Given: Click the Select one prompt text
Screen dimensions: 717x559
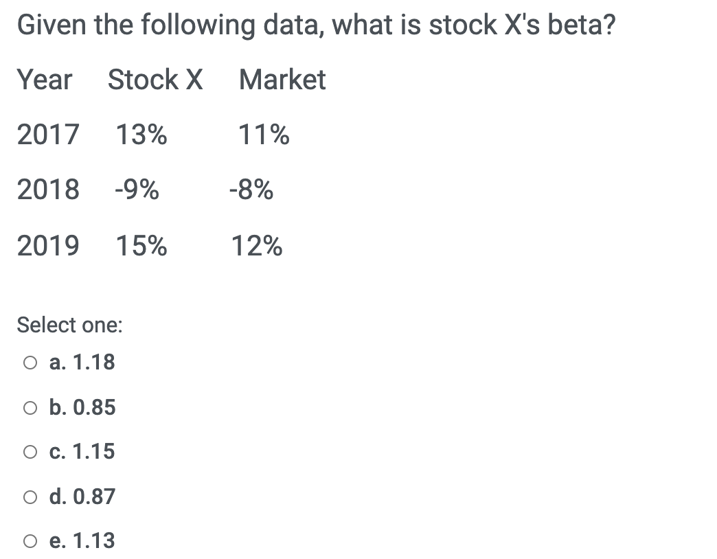Looking at the screenshot, I should (70, 326).
